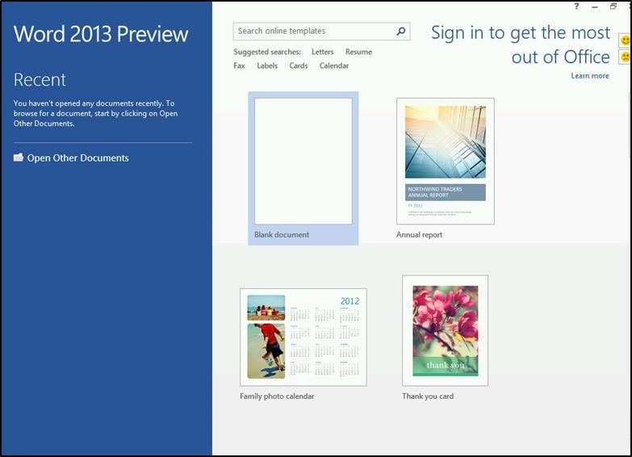This screenshot has height=457, width=632.
Task: Click the folder icon beside Open Other Documents
Action: [x=18, y=157]
